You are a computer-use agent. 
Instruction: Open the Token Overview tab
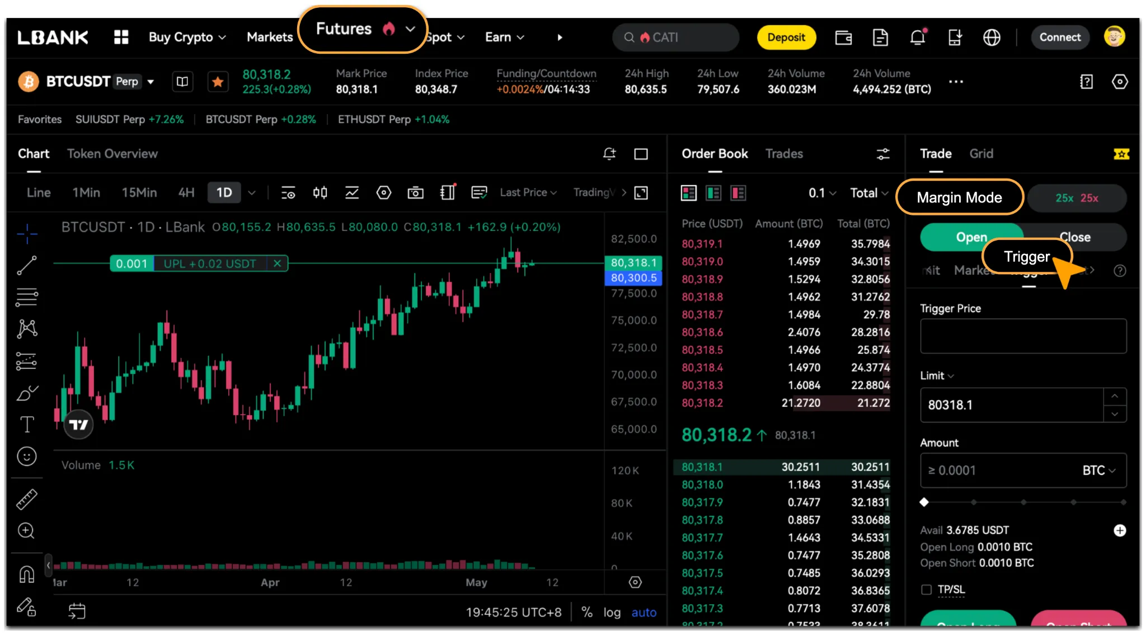(x=112, y=154)
